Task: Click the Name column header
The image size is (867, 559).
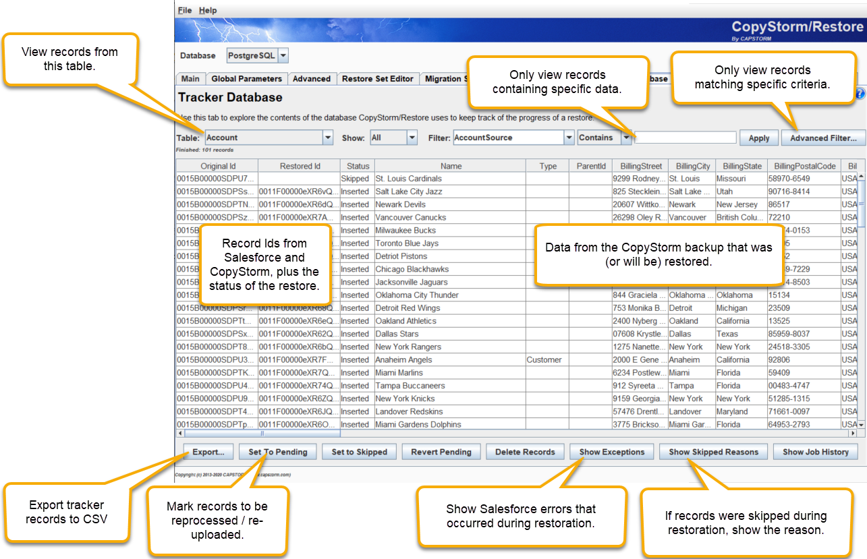Action: (451, 165)
